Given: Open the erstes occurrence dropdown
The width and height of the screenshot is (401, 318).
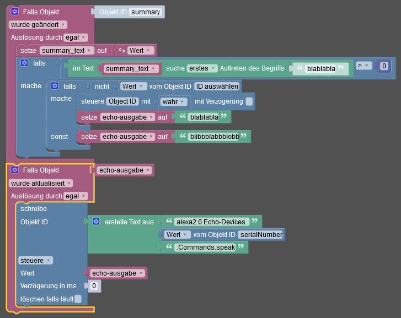Looking at the screenshot, I should coord(202,68).
